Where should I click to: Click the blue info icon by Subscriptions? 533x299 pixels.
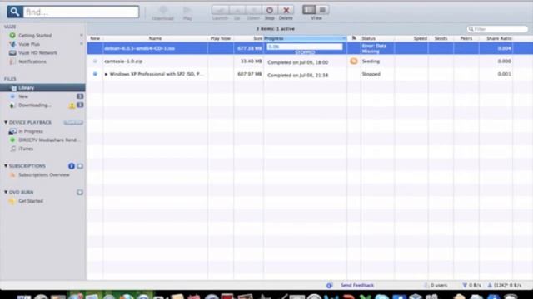[x=72, y=166]
